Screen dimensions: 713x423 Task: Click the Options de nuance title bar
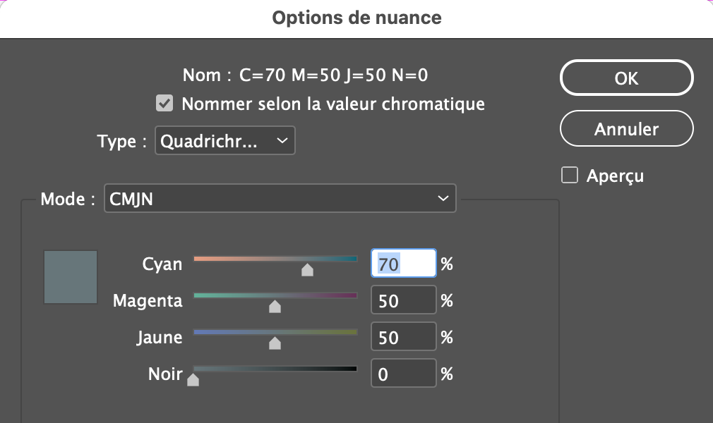point(356,18)
